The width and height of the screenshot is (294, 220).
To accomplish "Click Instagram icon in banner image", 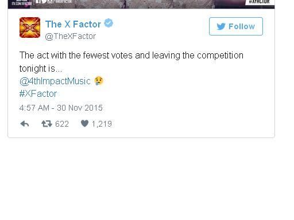I will [50, 1].
